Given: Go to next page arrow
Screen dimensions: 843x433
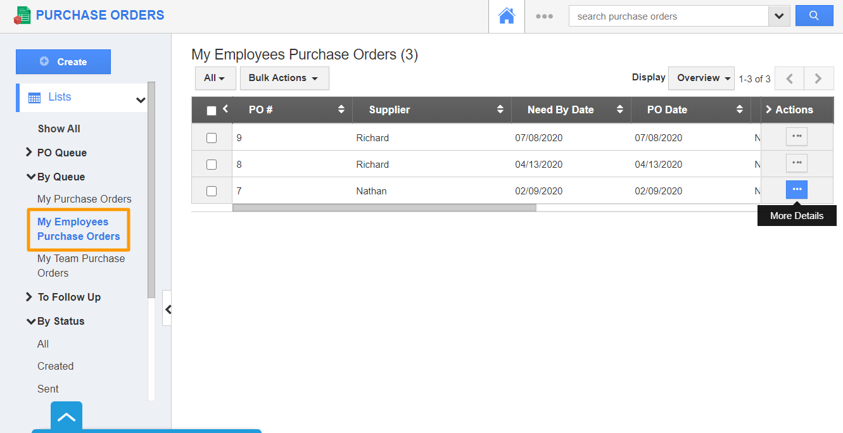Looking at the screenshot, I should pos(818,78).
